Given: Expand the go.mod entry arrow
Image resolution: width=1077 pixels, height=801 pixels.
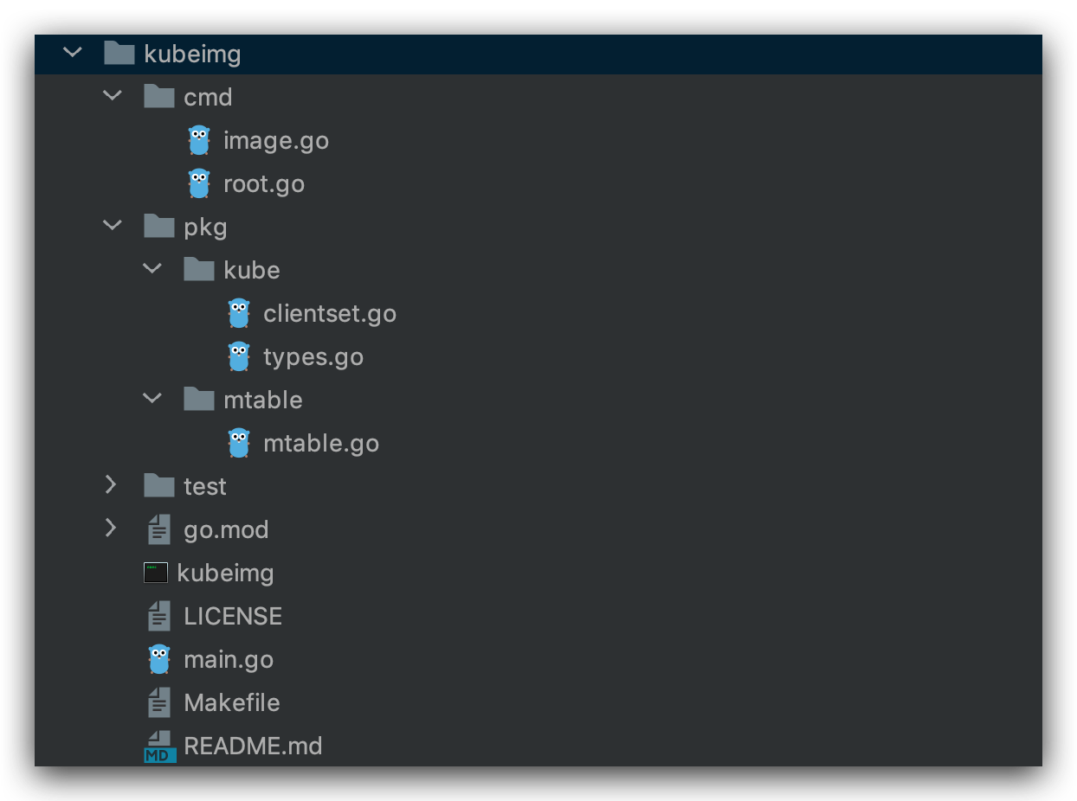Looking at the screenshot, I should 111,528.
